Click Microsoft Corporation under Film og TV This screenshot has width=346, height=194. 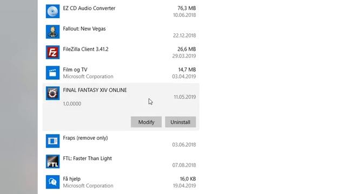click(x=88, y=77)
